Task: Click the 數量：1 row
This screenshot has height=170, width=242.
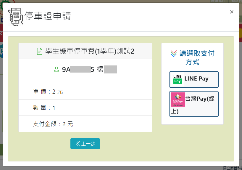Action: (x=85, y=108)
